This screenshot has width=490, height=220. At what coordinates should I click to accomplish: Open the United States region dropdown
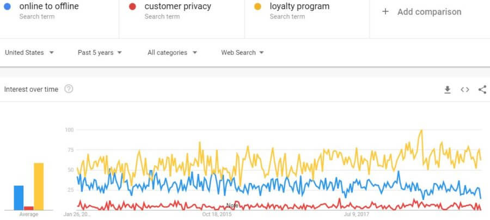(x=29, y=53)
